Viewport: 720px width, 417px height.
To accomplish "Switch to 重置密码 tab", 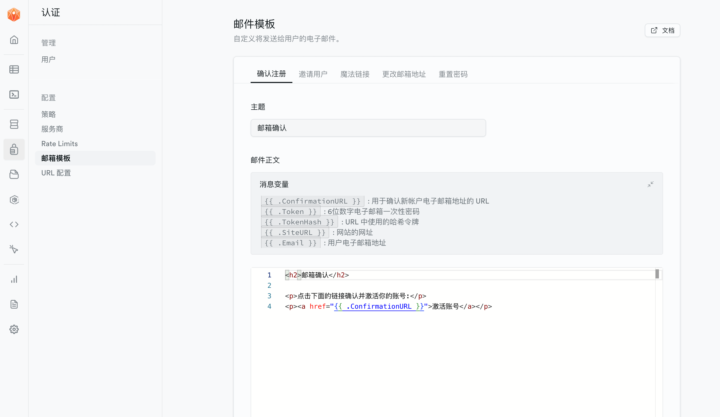I will [x=453, y=74].
